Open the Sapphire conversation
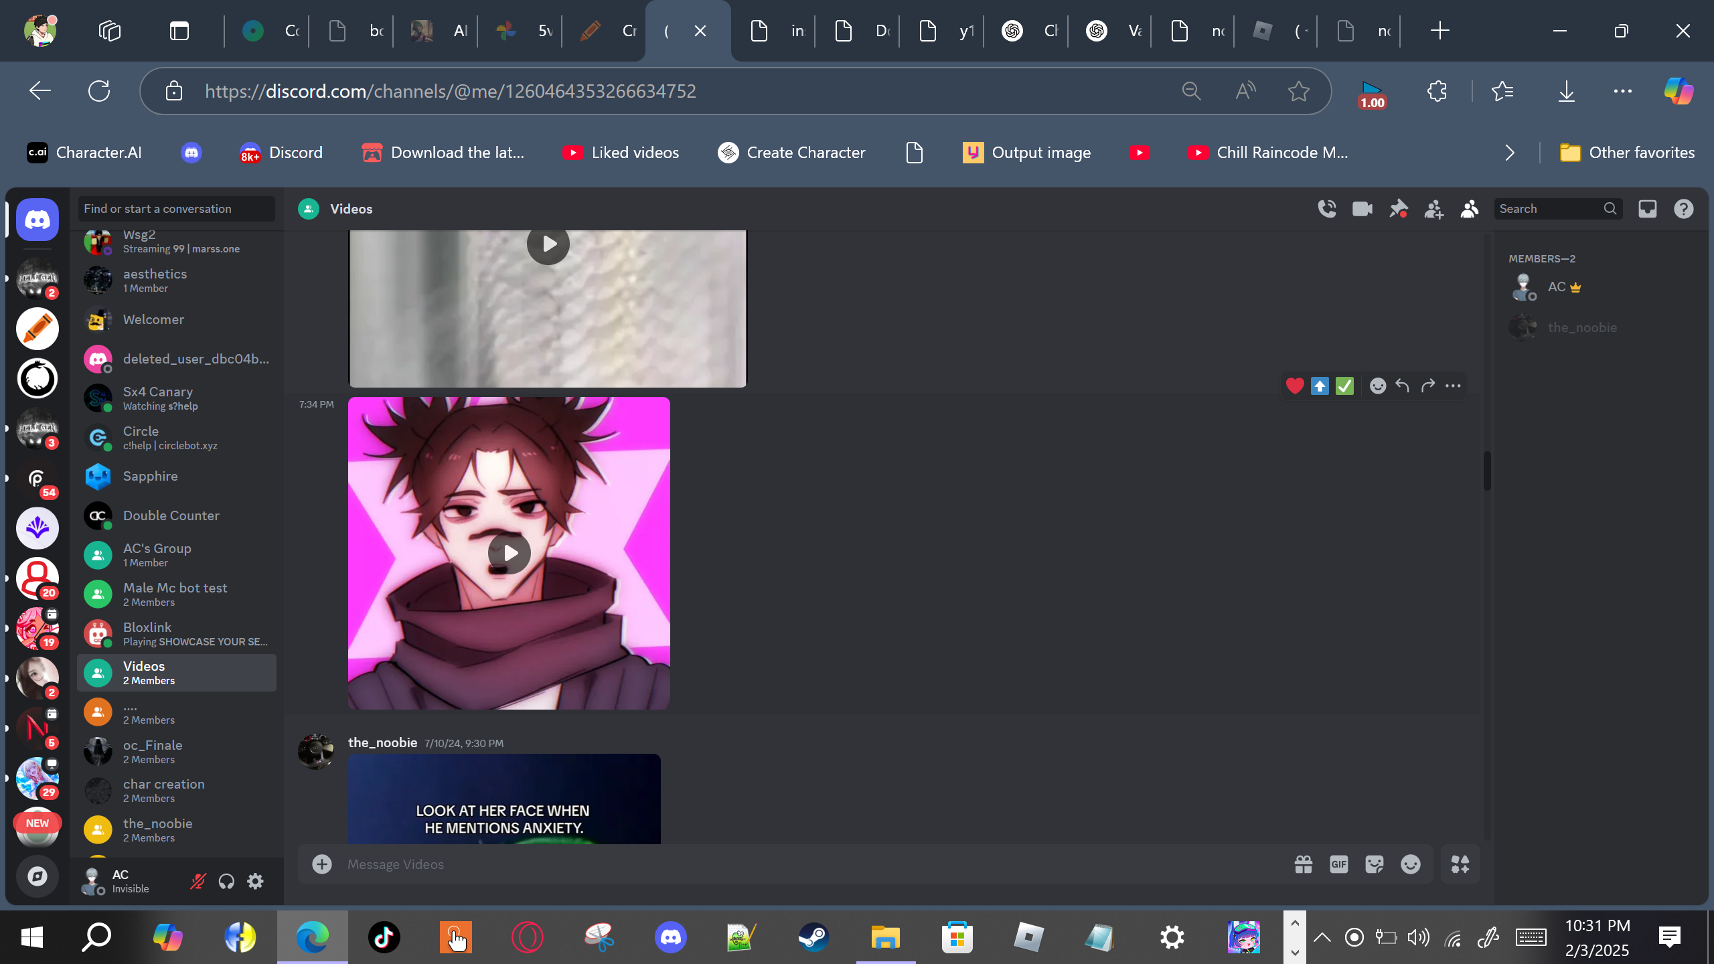1714x964 pixels. tap(177, 476)
